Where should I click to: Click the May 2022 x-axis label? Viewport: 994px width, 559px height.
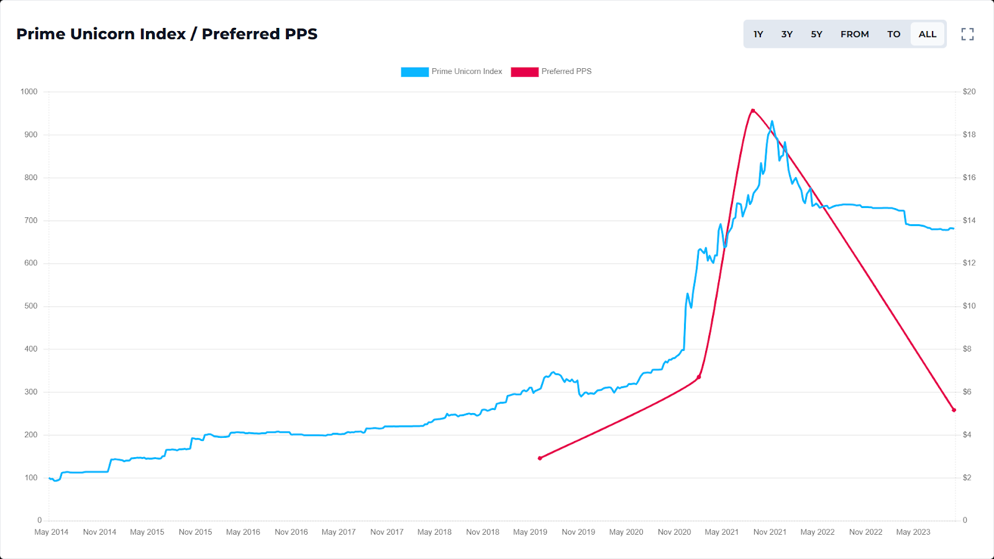pyautogui.click(x=818, y=532)
